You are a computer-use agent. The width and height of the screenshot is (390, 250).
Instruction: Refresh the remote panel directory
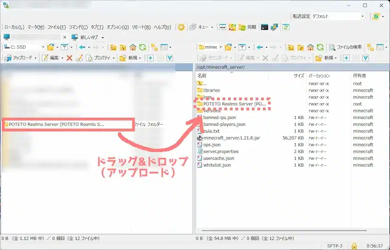pyautogui.click(x=321, y=47)
